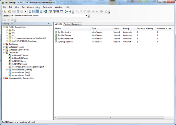
Task: Select the SynExtractService row
Action: (x=113, y=38)
